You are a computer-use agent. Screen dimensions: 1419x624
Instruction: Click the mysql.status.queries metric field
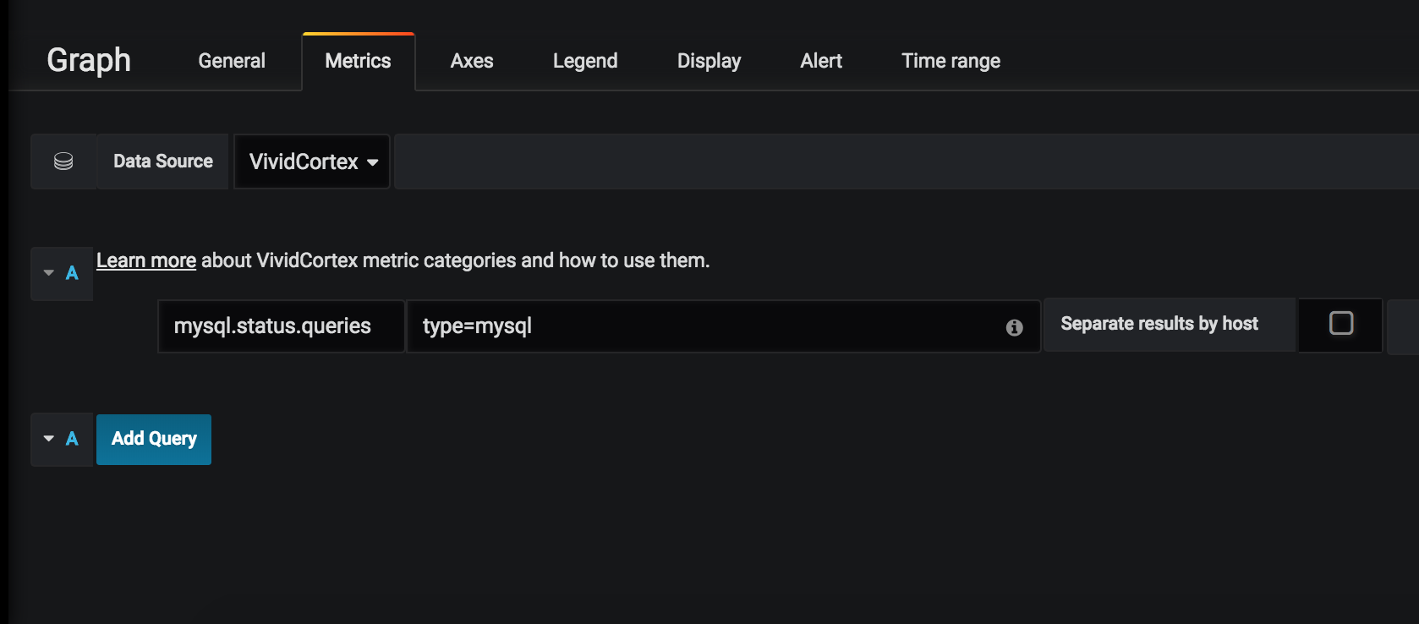click(281, 326)
